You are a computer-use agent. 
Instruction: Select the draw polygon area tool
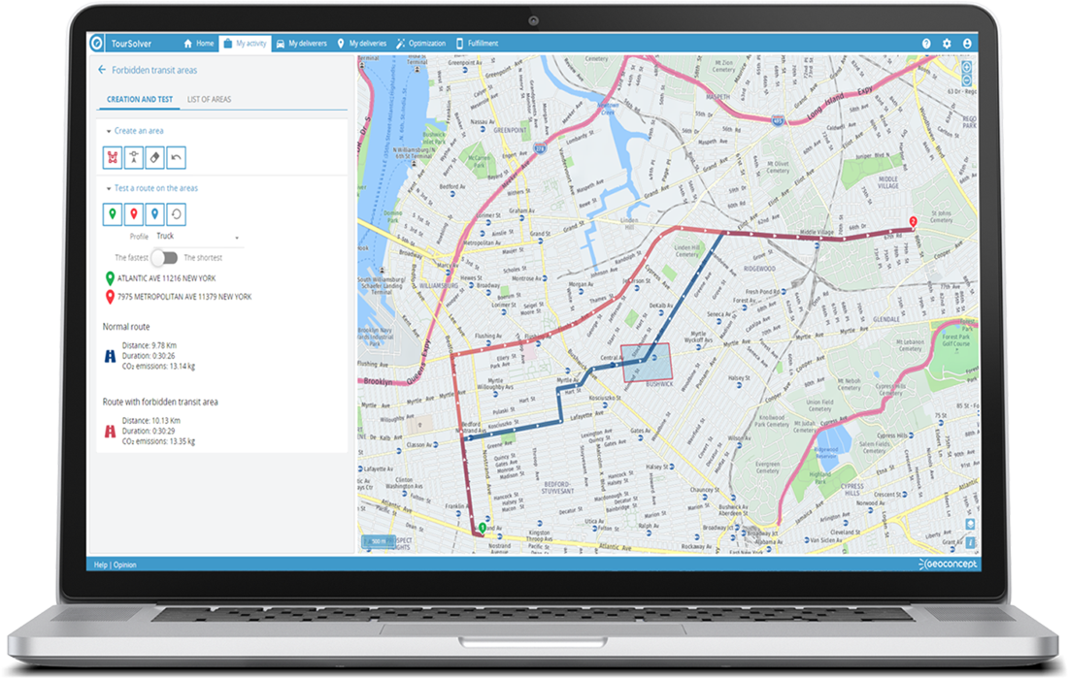pos(113,157)
